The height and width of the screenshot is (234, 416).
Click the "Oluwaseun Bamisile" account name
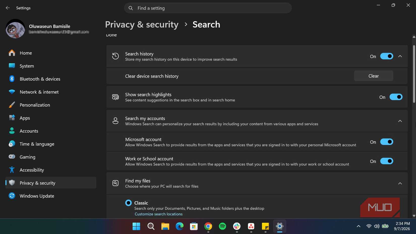(x=49, y=26)
